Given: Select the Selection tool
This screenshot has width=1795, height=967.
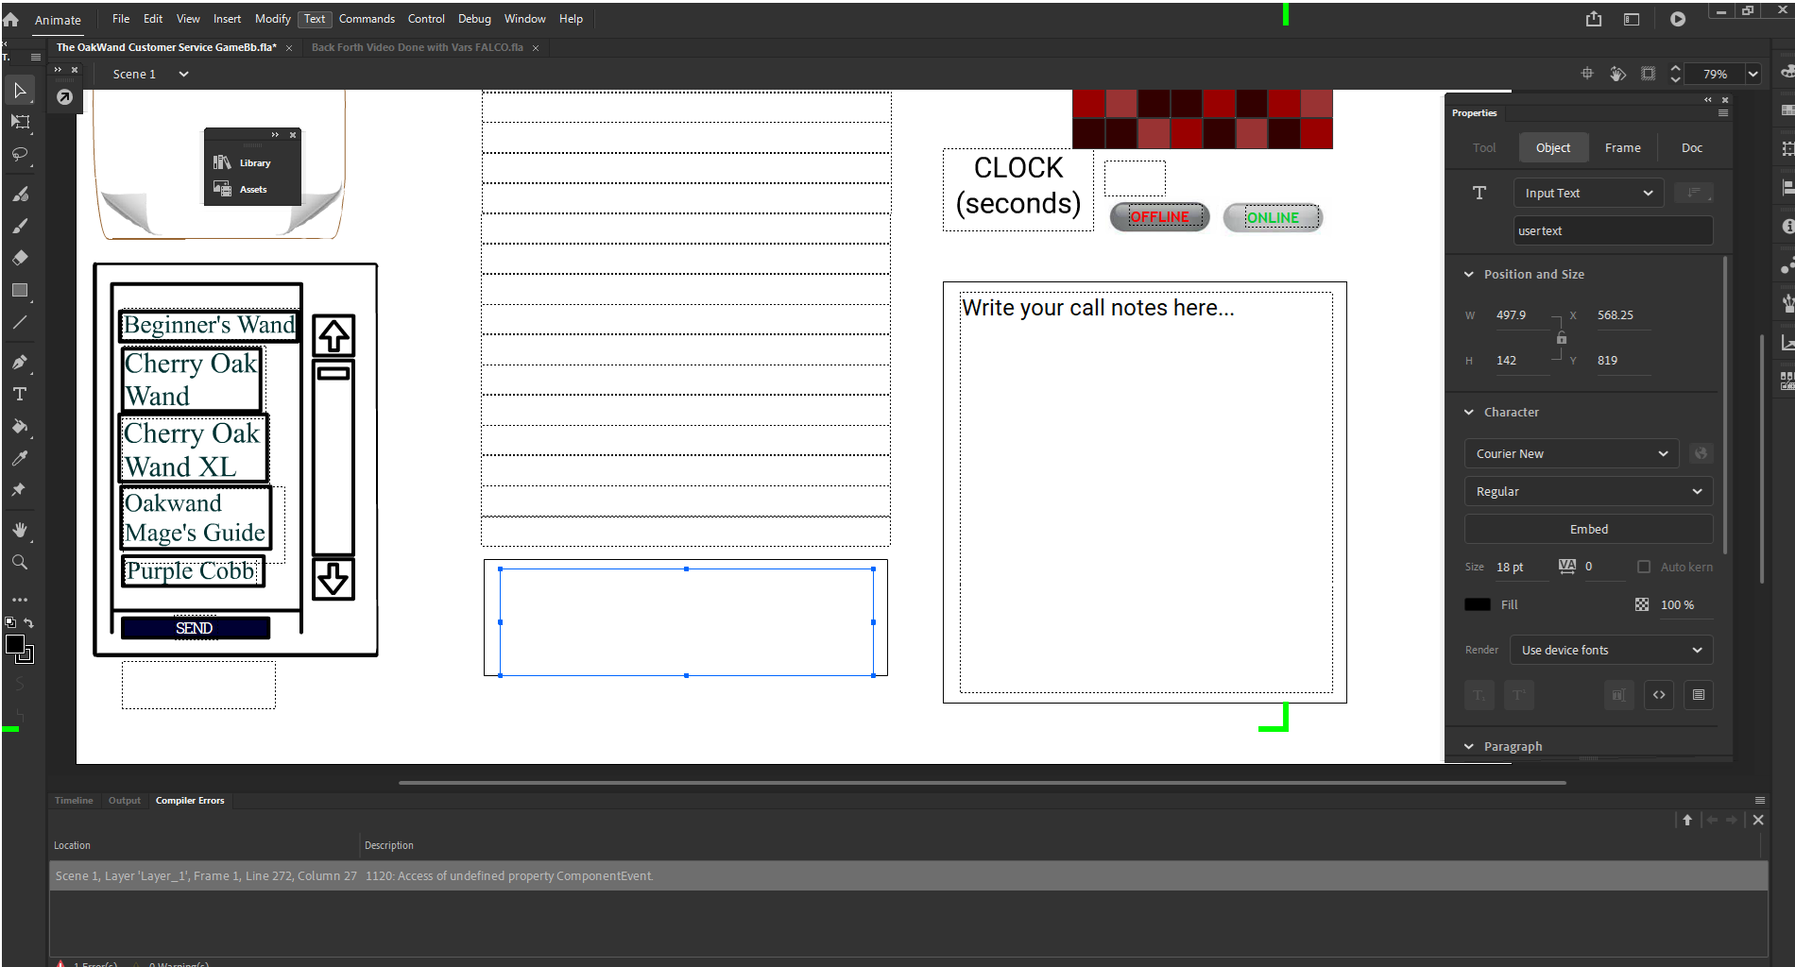Looking at the screenshot, I should pos(19,90).
